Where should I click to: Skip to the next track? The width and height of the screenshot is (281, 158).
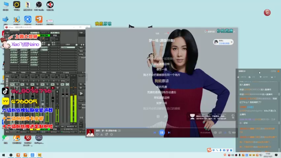pos(169,133)
